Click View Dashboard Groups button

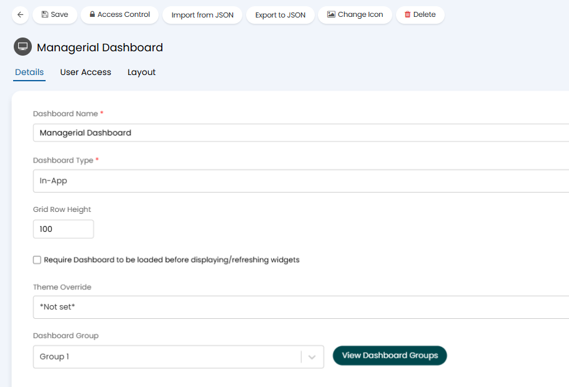point(390,355)
